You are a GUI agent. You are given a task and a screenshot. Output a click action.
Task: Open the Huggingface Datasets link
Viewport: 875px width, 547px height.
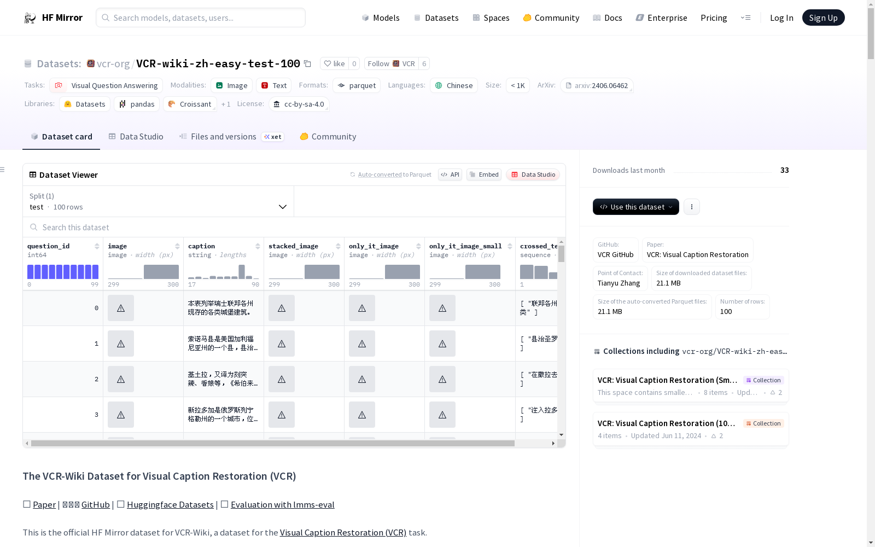point(170,504)
